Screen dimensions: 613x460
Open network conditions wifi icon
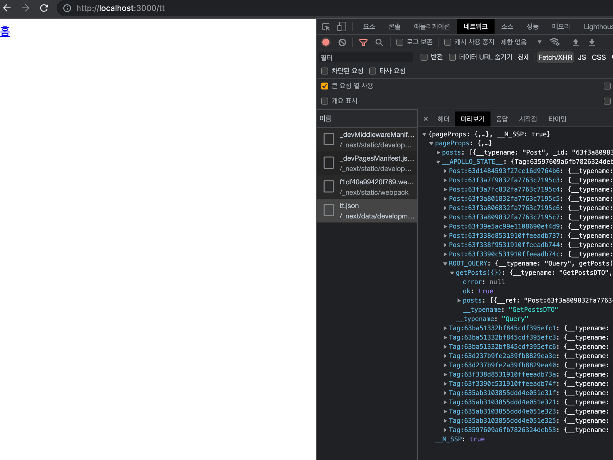(555, 42)
